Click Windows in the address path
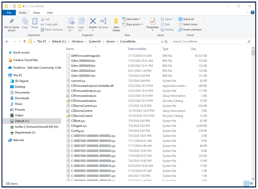The height and width of the screenshot is (189, 258). pyautogui.click(x=78, y=42)
